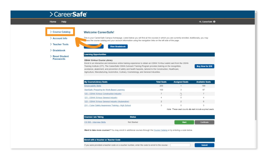The height and width of the screenshot is (159, 267).
Task: Open 123 - OSHA 10-hour General Industry (Automotive) link
Action: click(106, 101)
